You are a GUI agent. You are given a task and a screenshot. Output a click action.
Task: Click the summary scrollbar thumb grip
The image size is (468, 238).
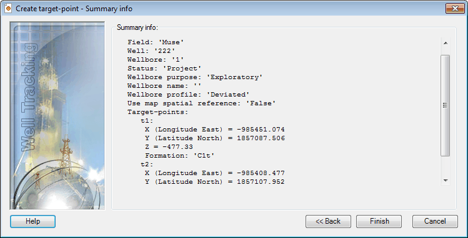[x=446, y=105]
